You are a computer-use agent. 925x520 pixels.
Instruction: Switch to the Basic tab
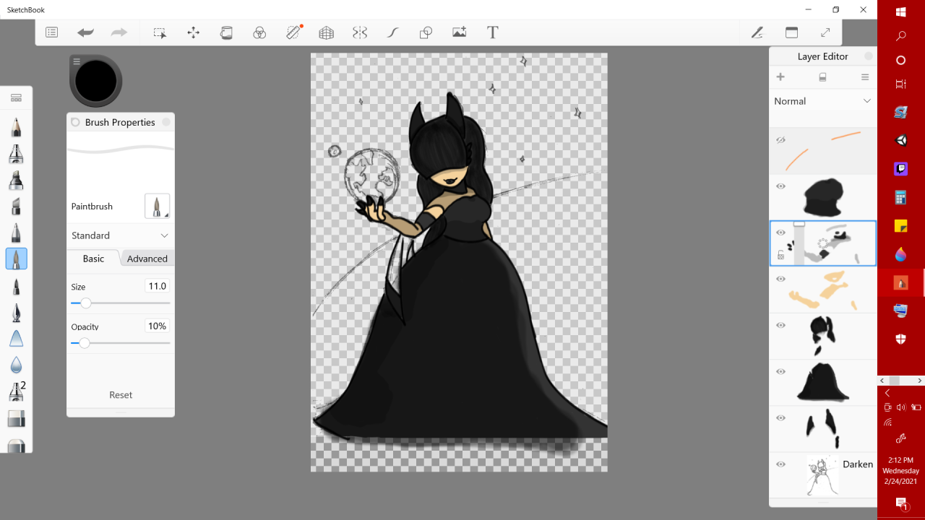tap(93, 259)
